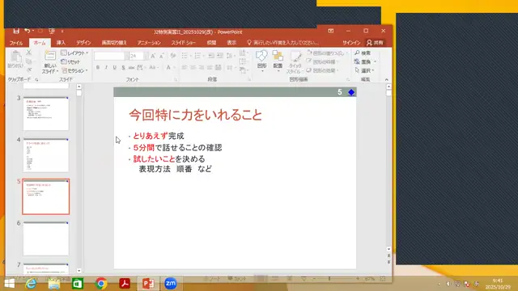Switch to reading view in status bar
This screenshot has height=291, width=518.
[290, 279]
